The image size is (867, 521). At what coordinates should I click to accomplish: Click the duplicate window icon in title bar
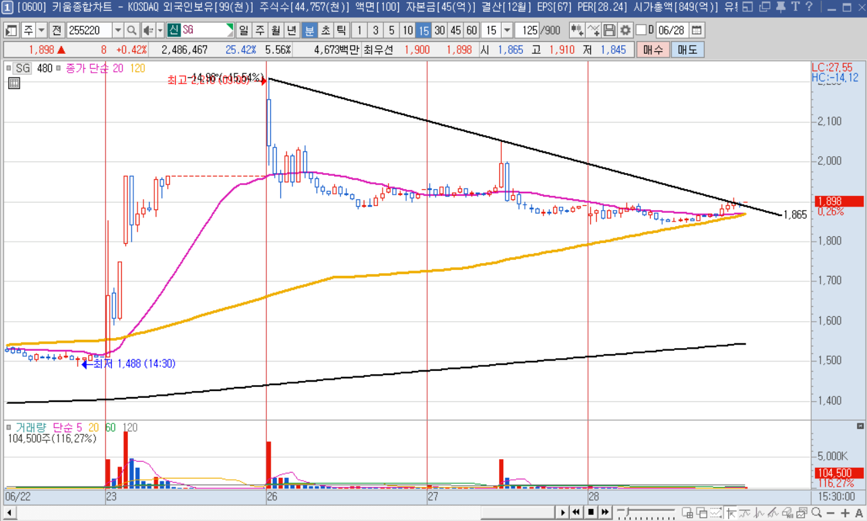point(765,7)
